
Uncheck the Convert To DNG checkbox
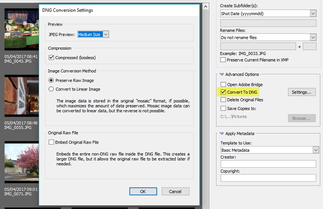223,92
